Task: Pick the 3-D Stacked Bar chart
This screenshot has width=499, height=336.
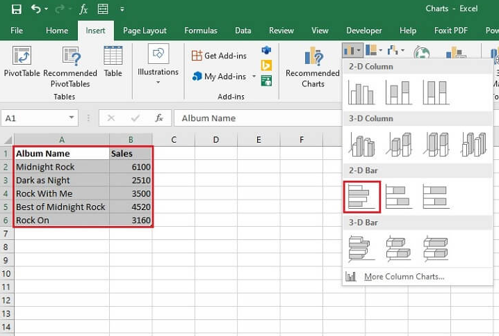Action: click(398, 248)
